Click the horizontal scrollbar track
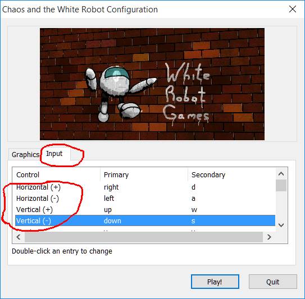Screen dimensions: 305x299 144,237
